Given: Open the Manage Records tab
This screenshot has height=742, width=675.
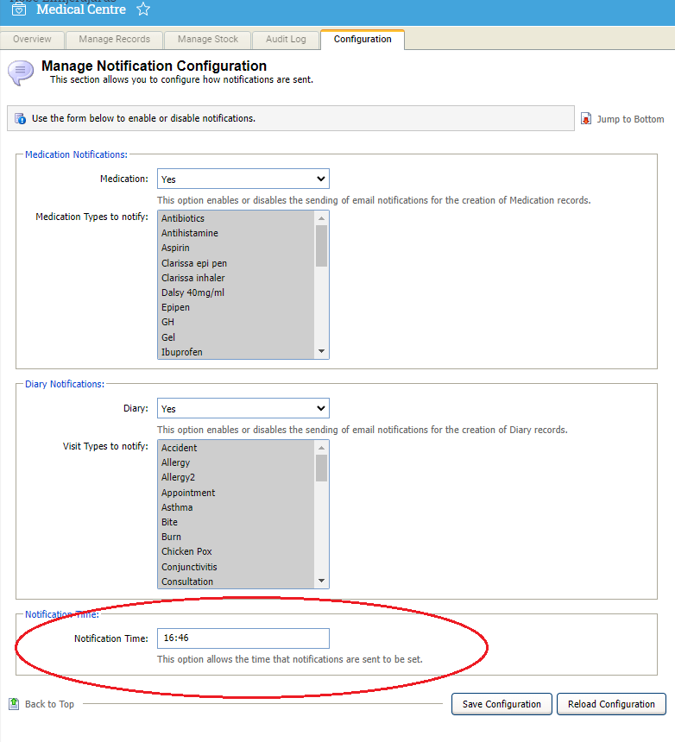Looking at the screenshot, I should (114, 40).
